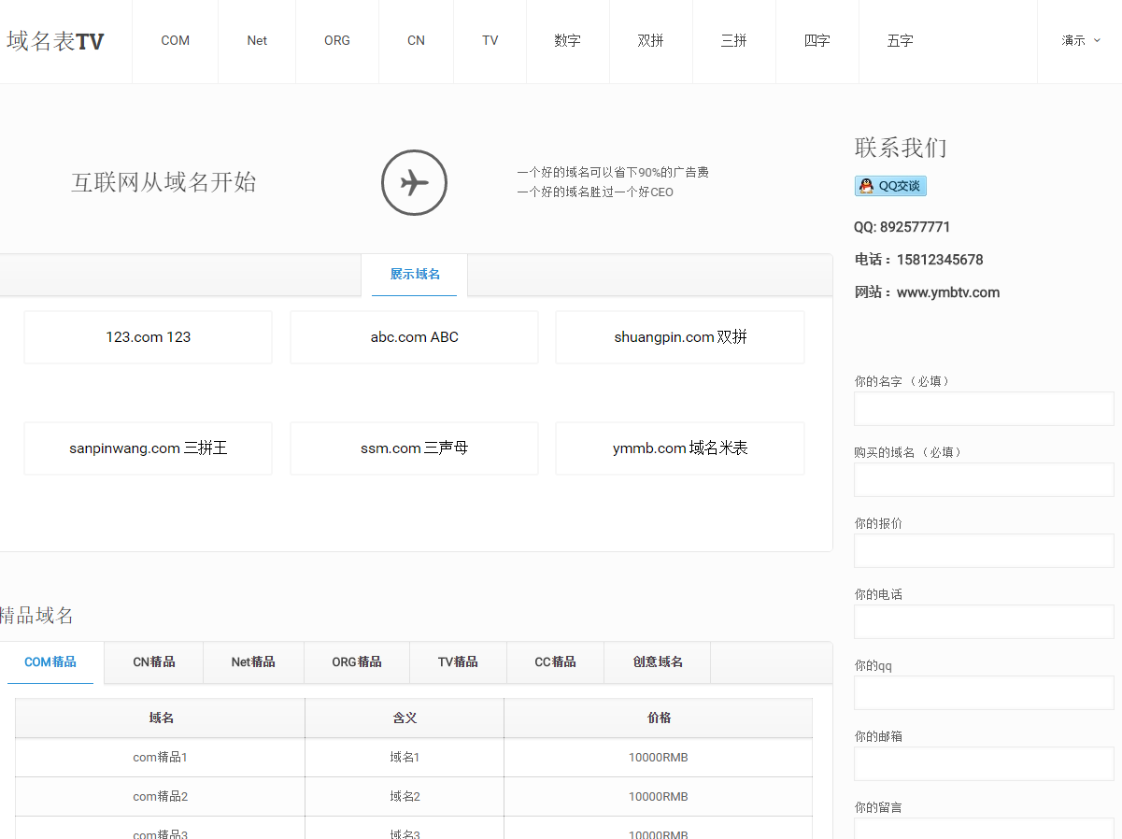1122x839 pixels.
Task: Open the TV navigation item
Action: (x=490, y=41)
